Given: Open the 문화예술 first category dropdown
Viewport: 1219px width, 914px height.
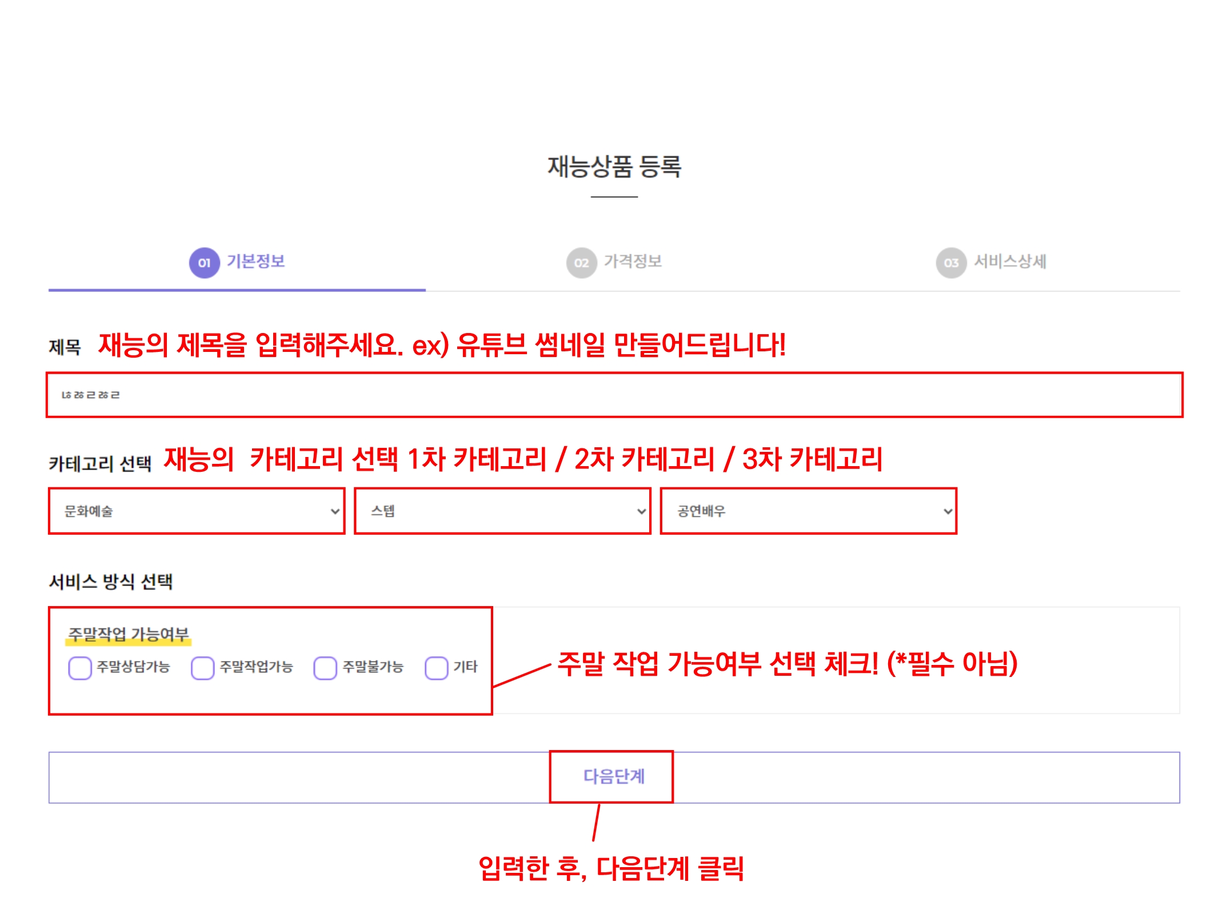Looking at the screenshot, I should tap(197, 511).
